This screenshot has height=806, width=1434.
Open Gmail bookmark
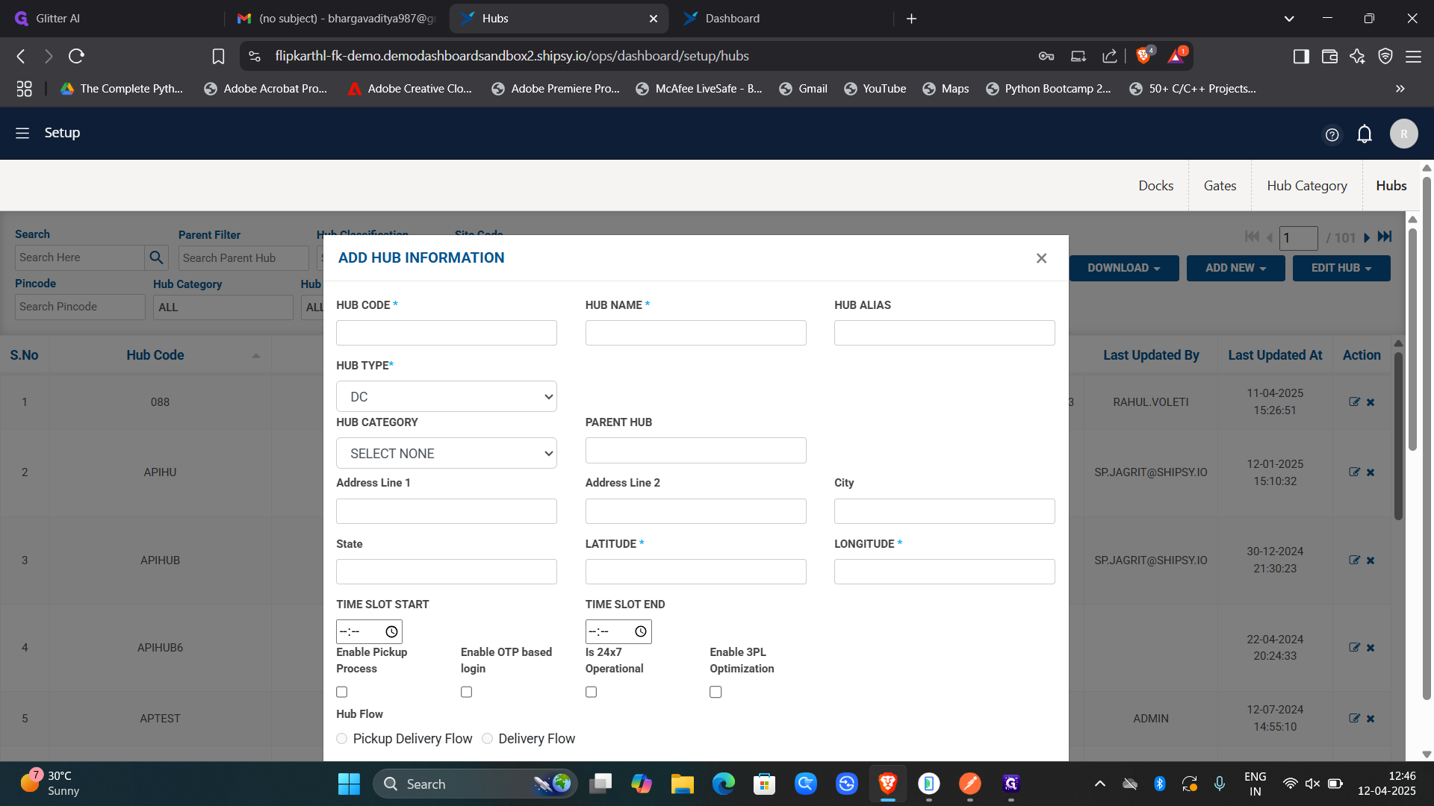click(x=803, y=89)
